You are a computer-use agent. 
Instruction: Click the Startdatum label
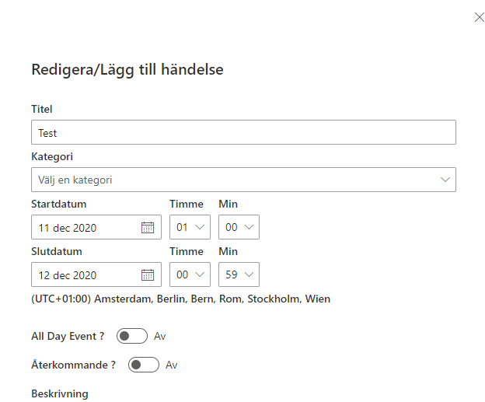click(x=59, y=204)
